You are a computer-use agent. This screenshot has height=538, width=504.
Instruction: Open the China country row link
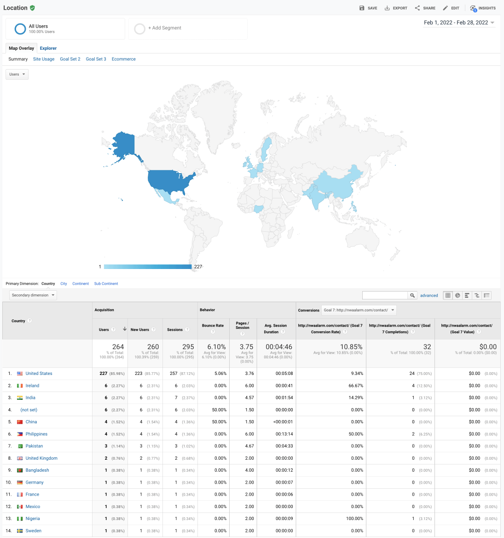[31, 422]
